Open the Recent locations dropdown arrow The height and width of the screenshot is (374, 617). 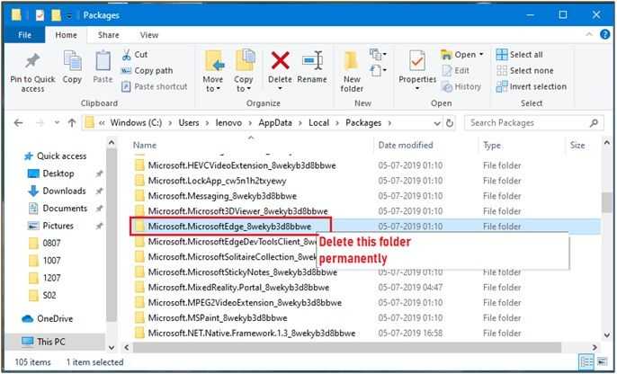(57, 123)
